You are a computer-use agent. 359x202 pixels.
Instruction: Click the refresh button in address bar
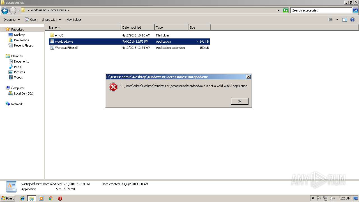[286, 10]
